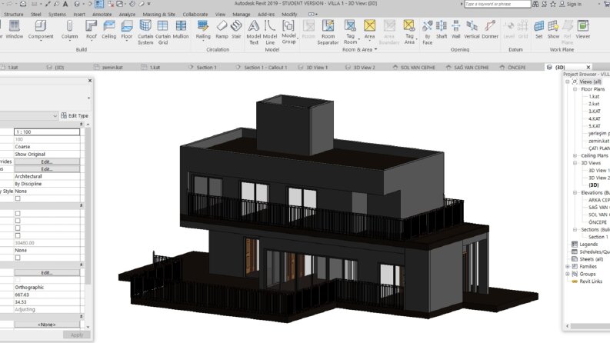Viewport: 610px width, 343px height.
Task: Activate the Roof tool
Action: click(x=92, y=29)
